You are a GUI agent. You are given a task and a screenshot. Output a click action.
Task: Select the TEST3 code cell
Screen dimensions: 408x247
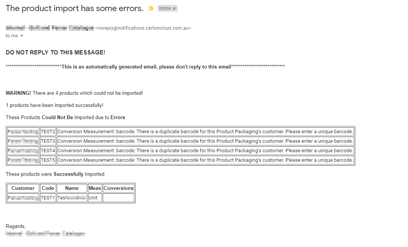coord(48,141)
